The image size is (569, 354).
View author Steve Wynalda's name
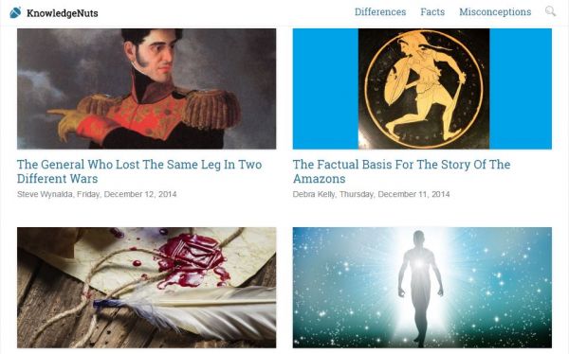click(x=45, y=194)
